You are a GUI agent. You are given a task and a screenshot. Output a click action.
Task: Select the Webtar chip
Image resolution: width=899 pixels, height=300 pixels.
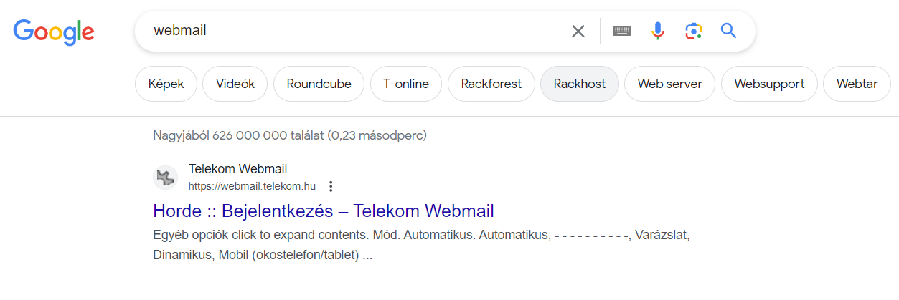(857, 84)
